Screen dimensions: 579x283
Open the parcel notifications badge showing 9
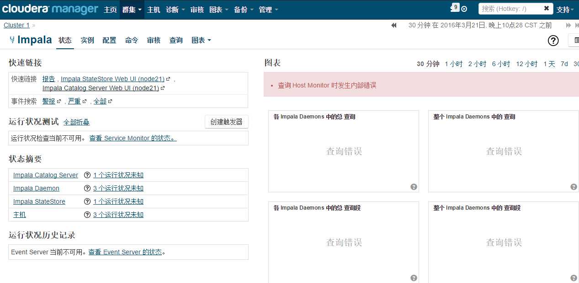tap(455, 8)
